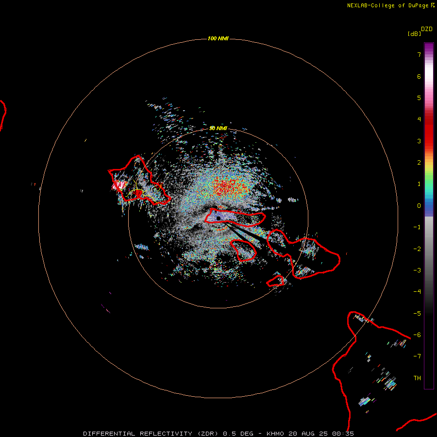Image resolution: width=437 pixels, height=437 pixels.
Task: Click the [dB] unit label above the color bar
Action: pyautogui.click(x=415, y=34)
